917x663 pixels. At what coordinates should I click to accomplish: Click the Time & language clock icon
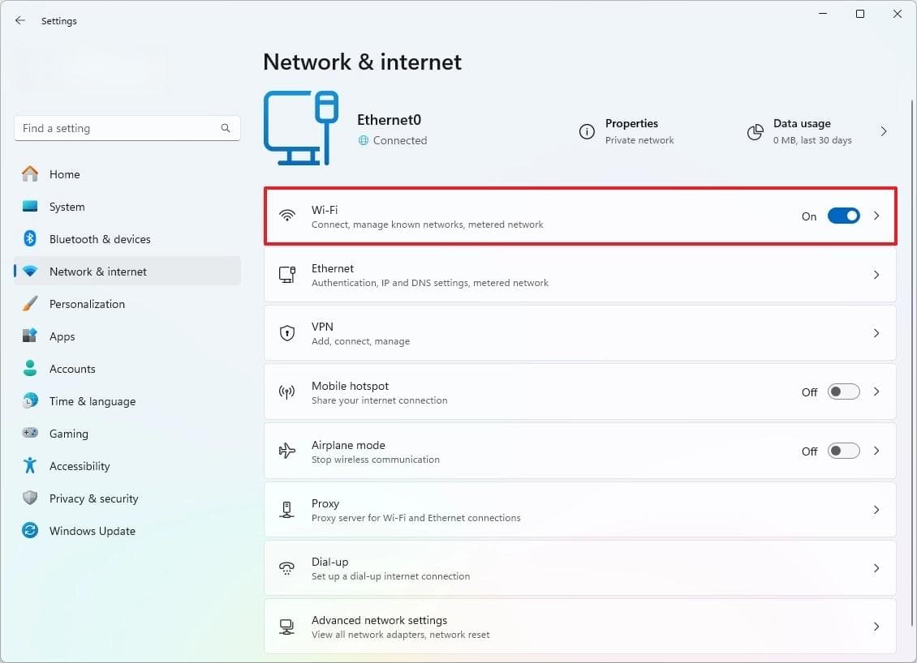30,400
